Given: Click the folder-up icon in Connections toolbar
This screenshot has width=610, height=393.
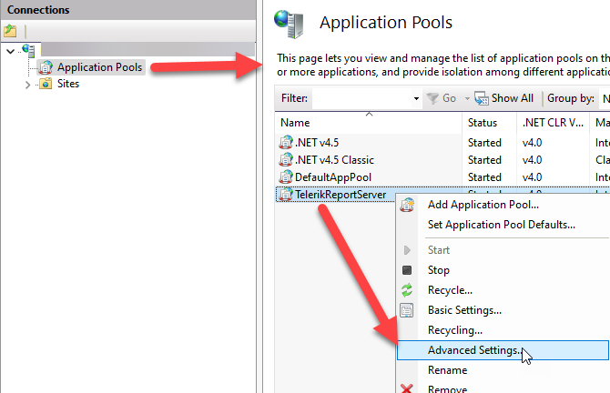Looking at the screenshot, I should click(x=10, y=31).
